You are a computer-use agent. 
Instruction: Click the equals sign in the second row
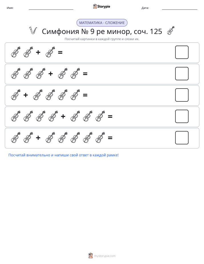[x=85, y=74]
